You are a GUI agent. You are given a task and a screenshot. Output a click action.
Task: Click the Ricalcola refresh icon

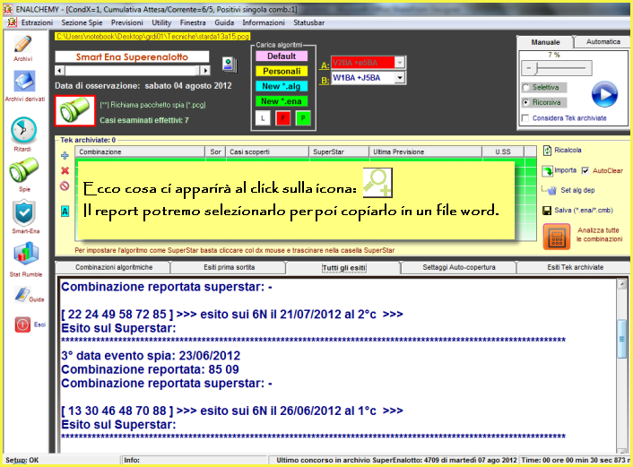pyautogui.click(x=547, y=151)
